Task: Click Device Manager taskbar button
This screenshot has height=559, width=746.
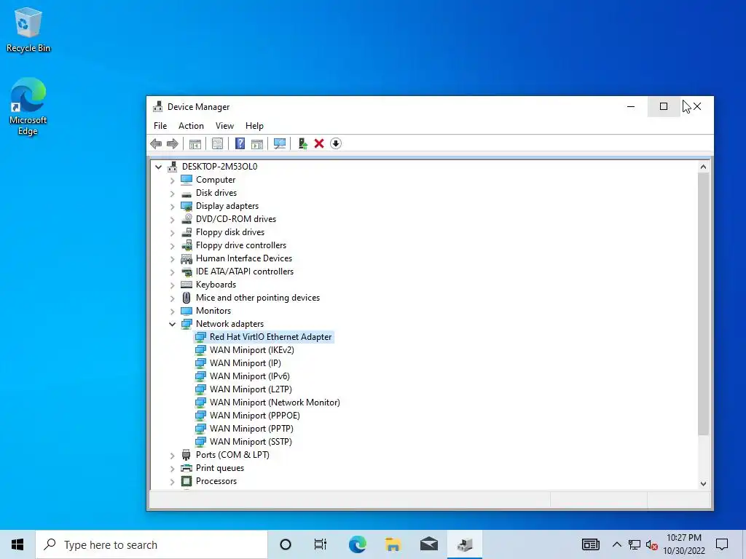Action: click(x=465, y=544)
